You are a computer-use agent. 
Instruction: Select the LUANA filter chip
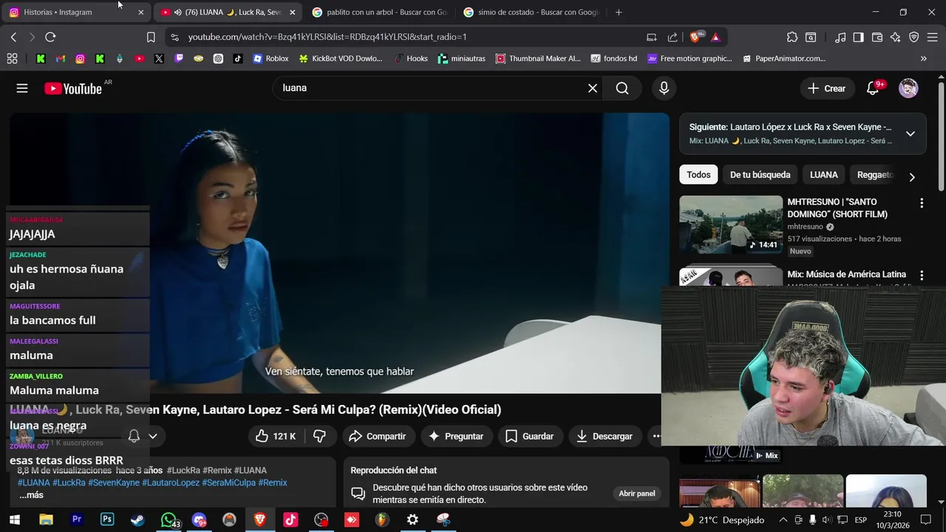click(x=824, y=175)
